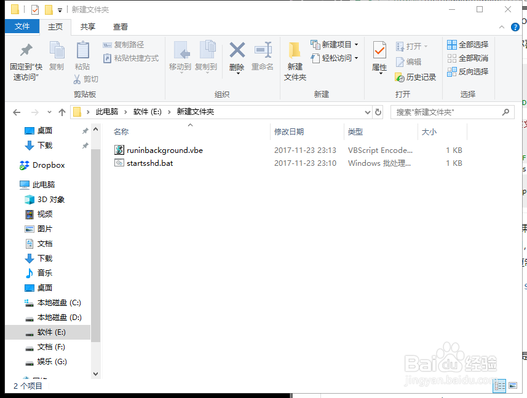The width and height of the screenshot is (527, 398).
Task: Click inside the search box 搜索"新建文件夹"
Action: [x=449, y=112]
